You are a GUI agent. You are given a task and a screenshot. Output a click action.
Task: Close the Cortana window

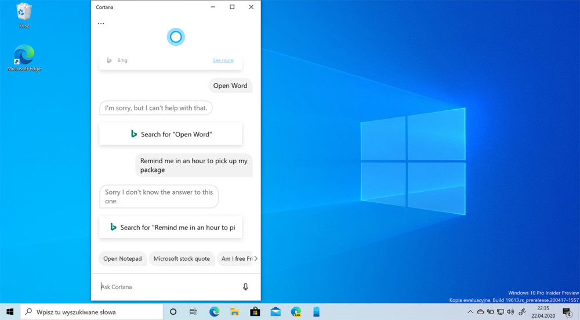[x=251, y=6]
